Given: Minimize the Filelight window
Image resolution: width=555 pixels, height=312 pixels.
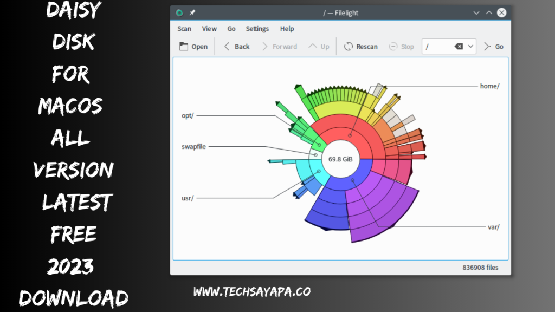Looking at the screenshot, I should click(x=476, y=13).
